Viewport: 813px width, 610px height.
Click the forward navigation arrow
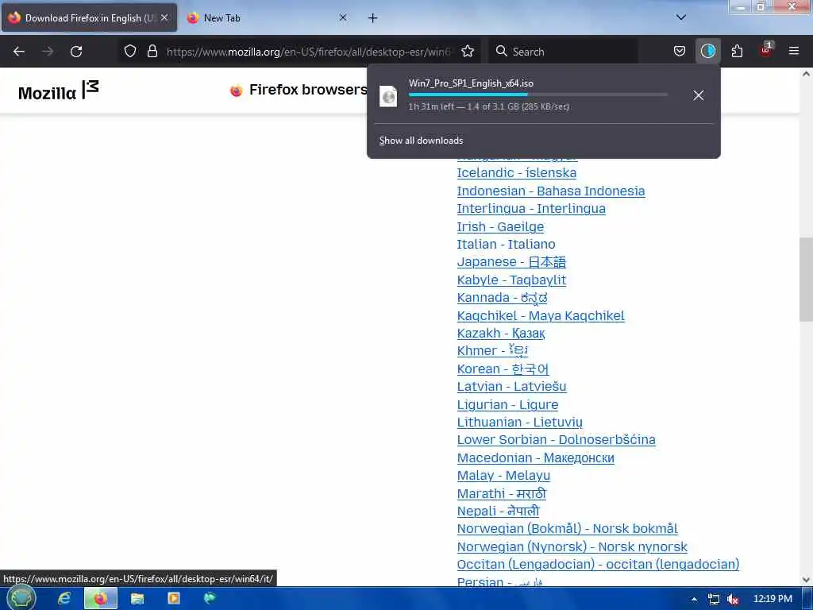tap(48, 52)
